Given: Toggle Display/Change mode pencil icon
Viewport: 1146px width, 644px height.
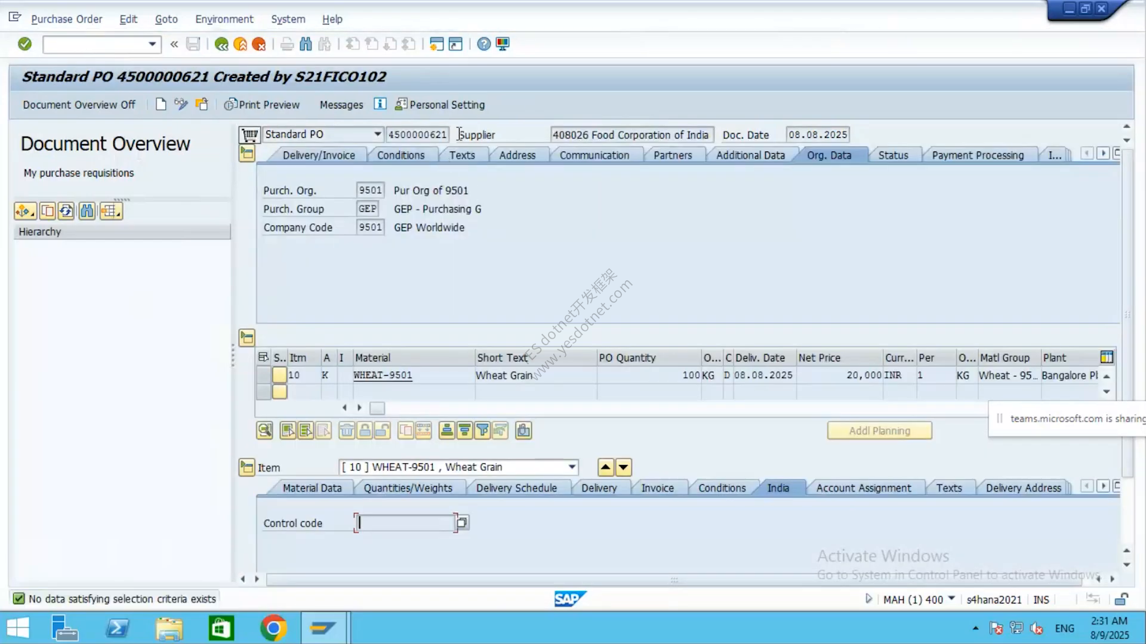Looking at the screenshot, I should 181,104.
